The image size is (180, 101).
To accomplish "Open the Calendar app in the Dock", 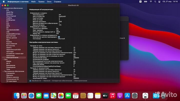I will (75, 95).
